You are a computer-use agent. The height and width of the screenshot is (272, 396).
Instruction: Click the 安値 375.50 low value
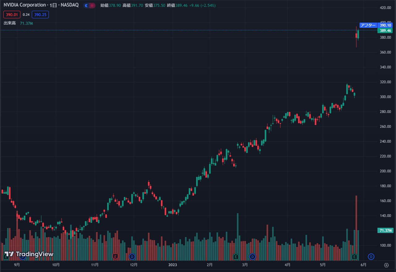coord(155,6)
